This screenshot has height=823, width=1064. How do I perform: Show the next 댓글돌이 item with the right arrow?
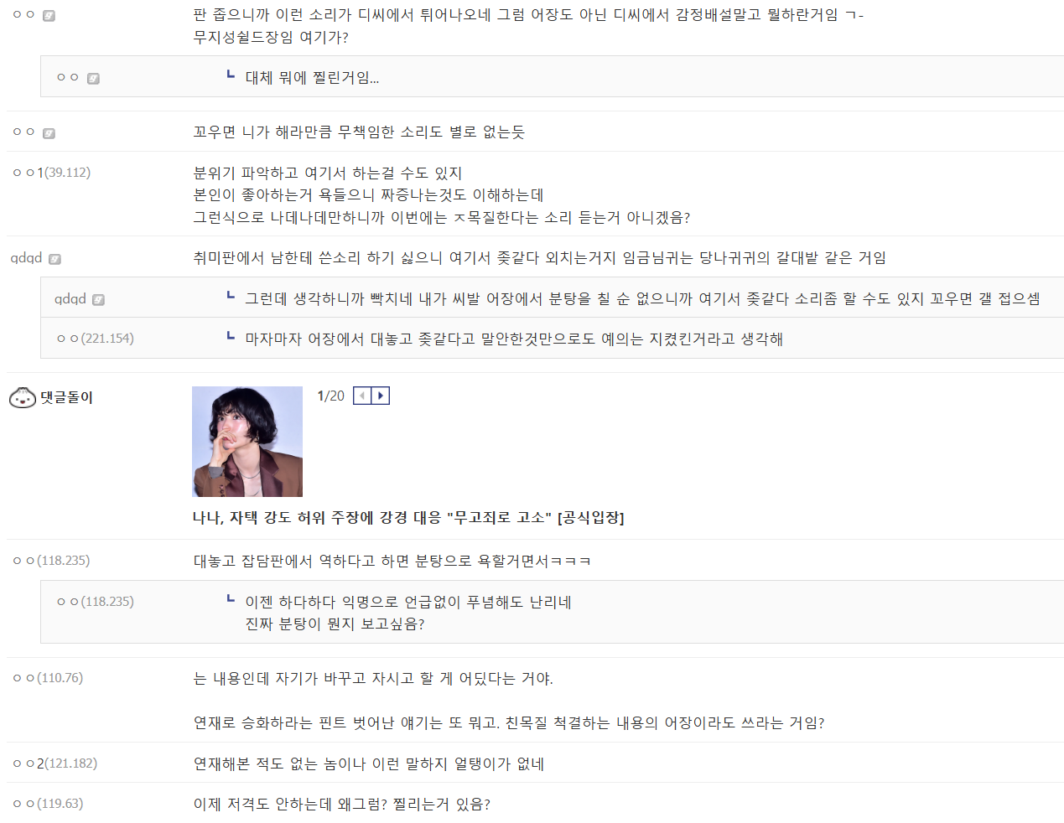pyautogui.click(x=381, y=396)
